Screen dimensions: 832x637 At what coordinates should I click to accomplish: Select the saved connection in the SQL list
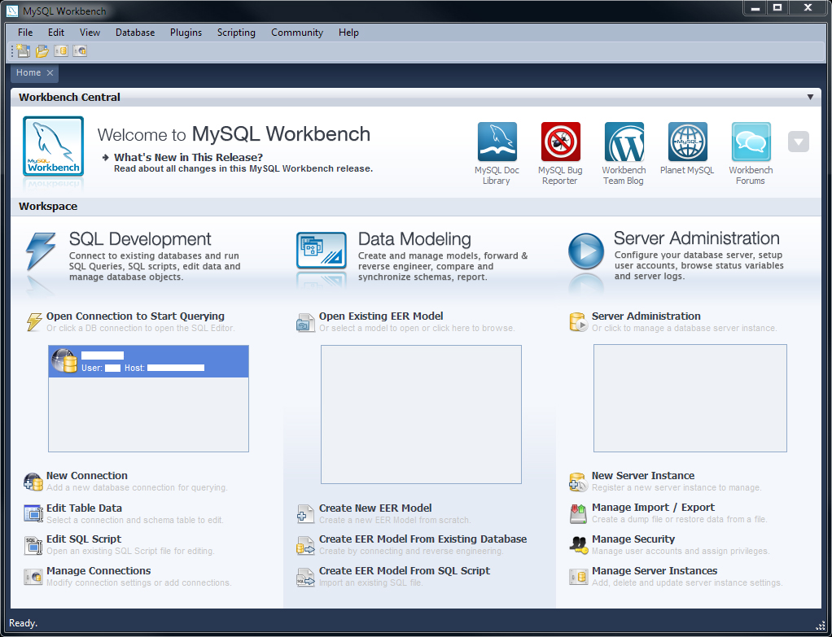[x=148, y=362]
